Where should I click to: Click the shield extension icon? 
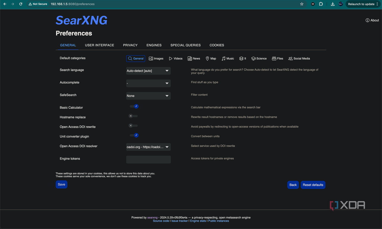coord(313,4)
